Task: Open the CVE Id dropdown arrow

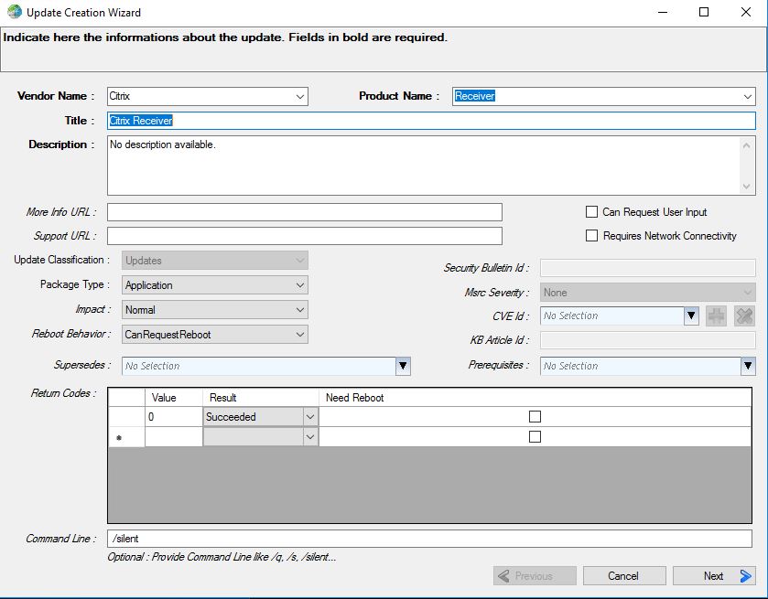Action: (691, 316)
